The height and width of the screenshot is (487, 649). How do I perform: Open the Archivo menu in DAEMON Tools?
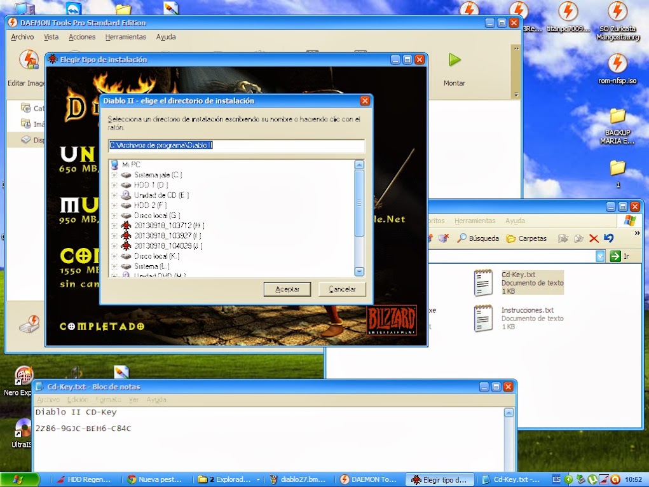(x=22, y=37)
